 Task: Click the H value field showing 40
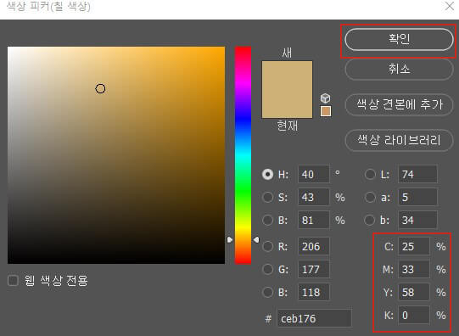click(314, 175)
